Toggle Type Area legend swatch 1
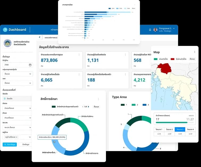The height and width of the screenshot is (167, 201). [123, 105]
